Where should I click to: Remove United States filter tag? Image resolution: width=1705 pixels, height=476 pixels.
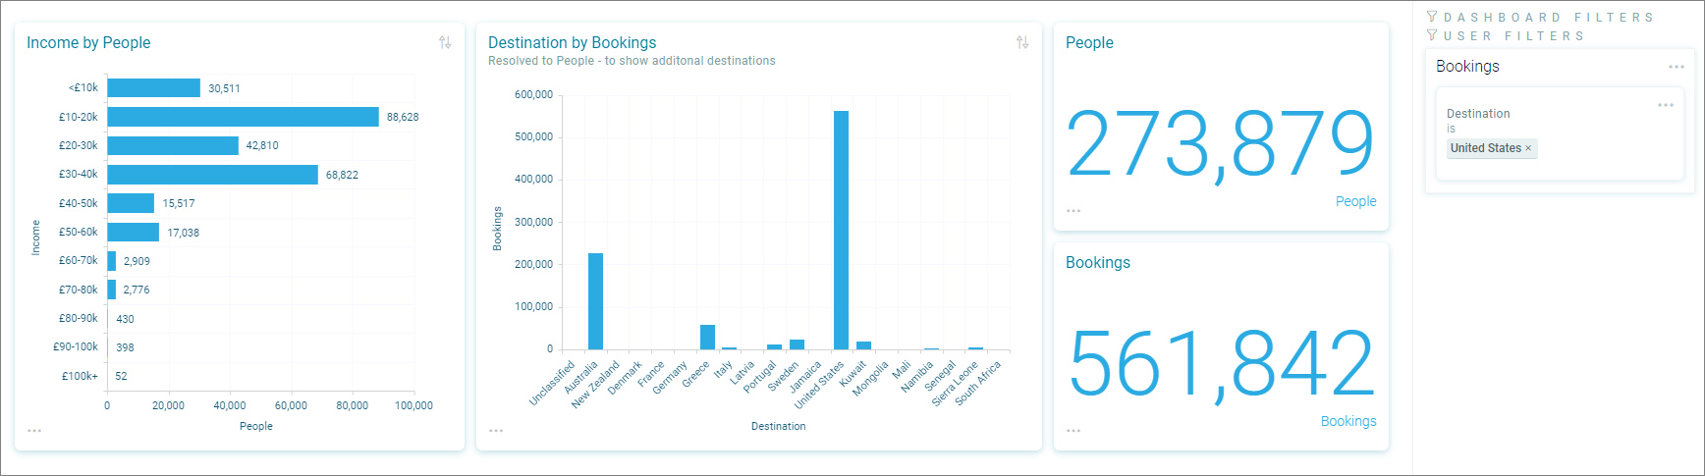[1528, 148]
